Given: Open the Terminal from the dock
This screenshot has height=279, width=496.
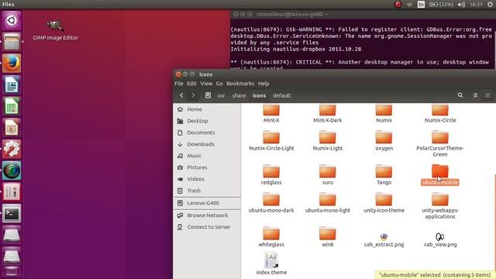Looking at the screenshot, I should pyautogui.click(x=12, y=213).
